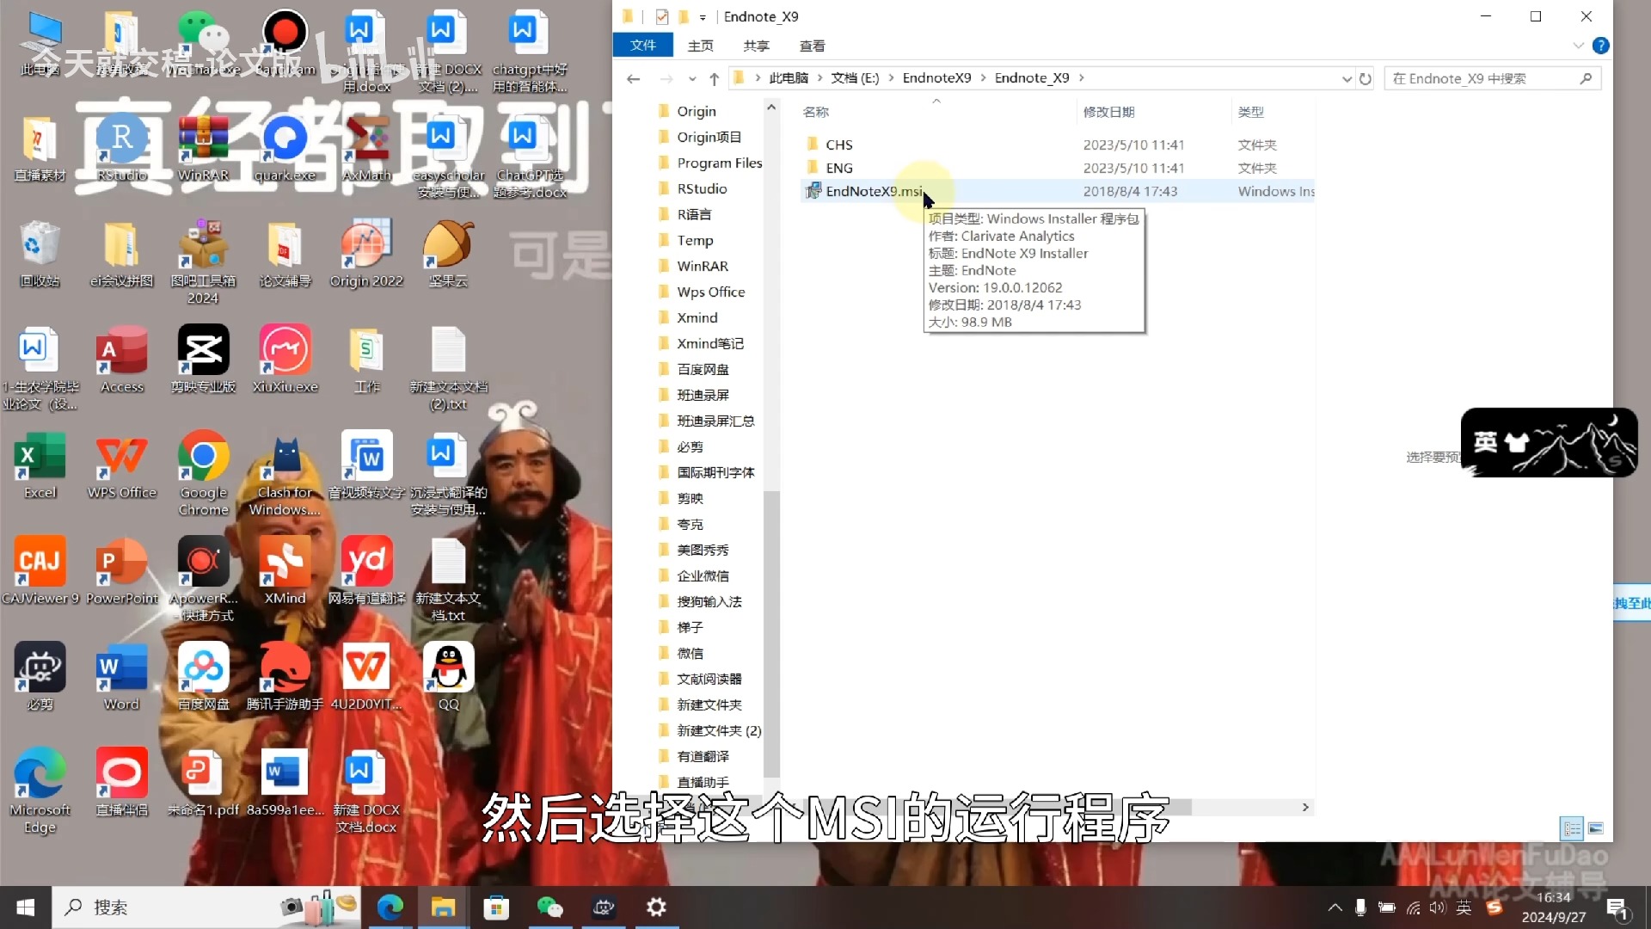
Task: Switch to large icons view layout
Action: [1596, 828]
